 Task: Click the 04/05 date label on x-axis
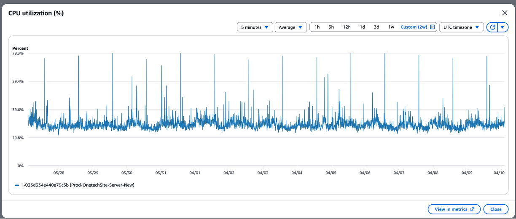tap(331, 173)
